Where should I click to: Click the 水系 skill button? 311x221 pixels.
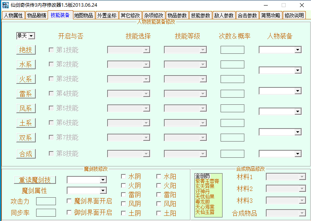[26, 64]
